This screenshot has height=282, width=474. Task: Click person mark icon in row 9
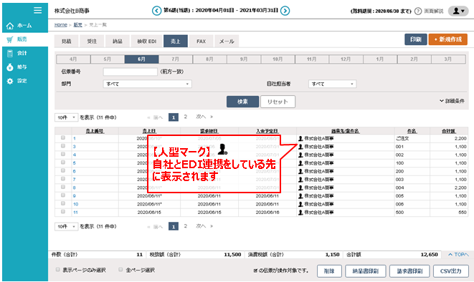coord(300,196)
